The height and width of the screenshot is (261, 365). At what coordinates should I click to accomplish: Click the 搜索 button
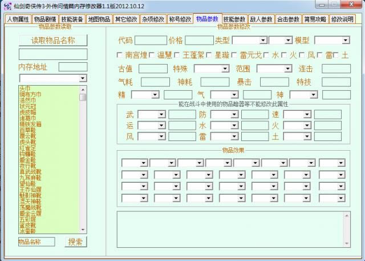[75, 242]
